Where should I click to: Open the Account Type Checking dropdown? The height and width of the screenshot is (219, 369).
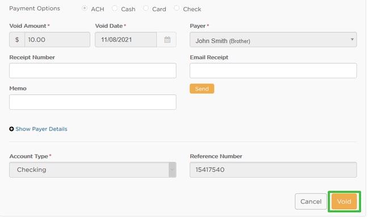93,170
